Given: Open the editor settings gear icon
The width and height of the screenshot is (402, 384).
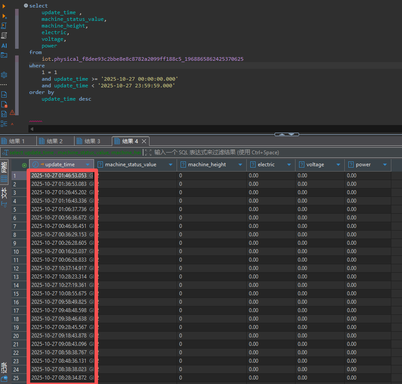Looking at the screenshot, I should coord(4,75).
